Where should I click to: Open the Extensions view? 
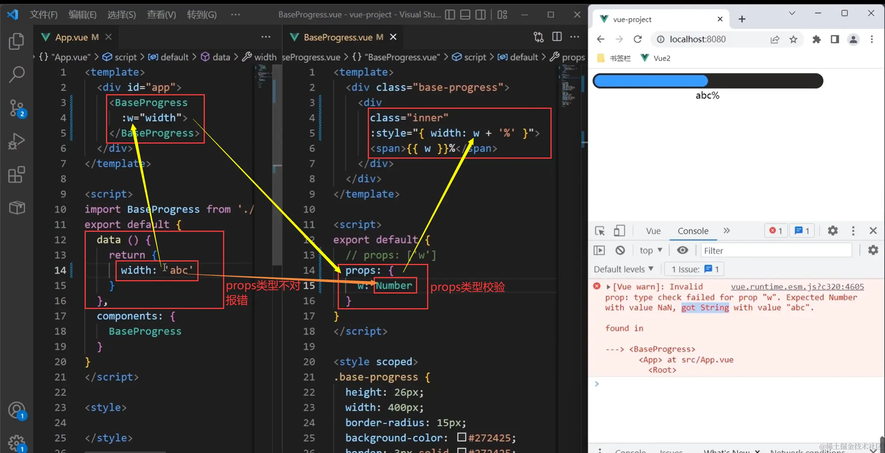coord(16,174)
